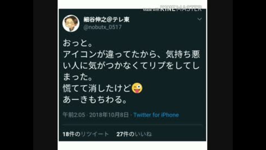266x150 pixels.
Task: Click the right black letterbox bar
Action: point(220,75)
